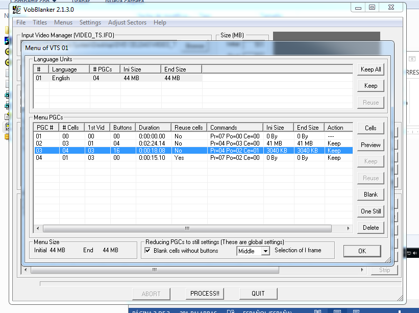Toggle Blank cells without buttons checkbox

coord(147,251)
